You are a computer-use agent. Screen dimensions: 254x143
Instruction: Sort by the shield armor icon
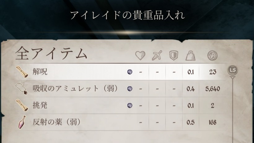(x=174, y=55)
